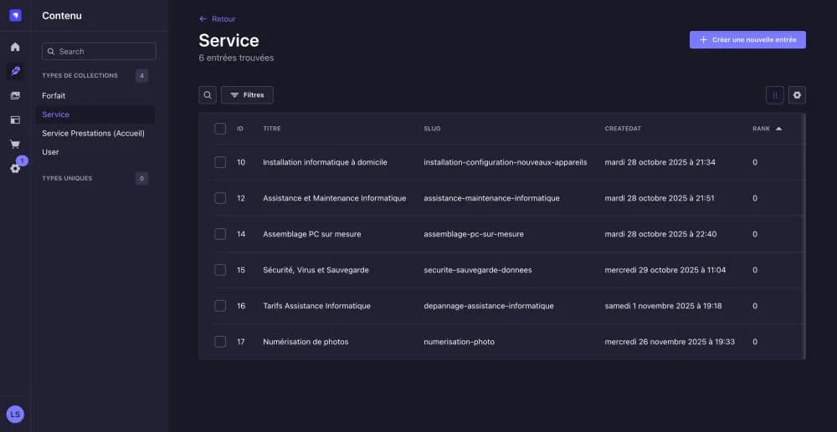Click Créer une nouvelle entrée button
Viewport: 837px width, 432px height.
click(747, 39)
